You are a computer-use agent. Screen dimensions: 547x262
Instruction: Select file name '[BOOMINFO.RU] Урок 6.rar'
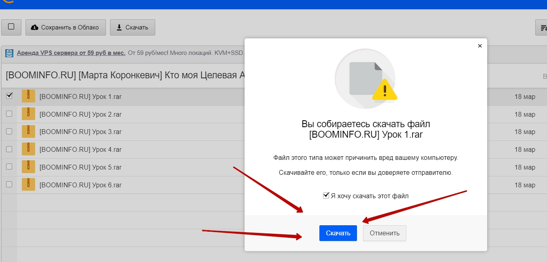80,185
